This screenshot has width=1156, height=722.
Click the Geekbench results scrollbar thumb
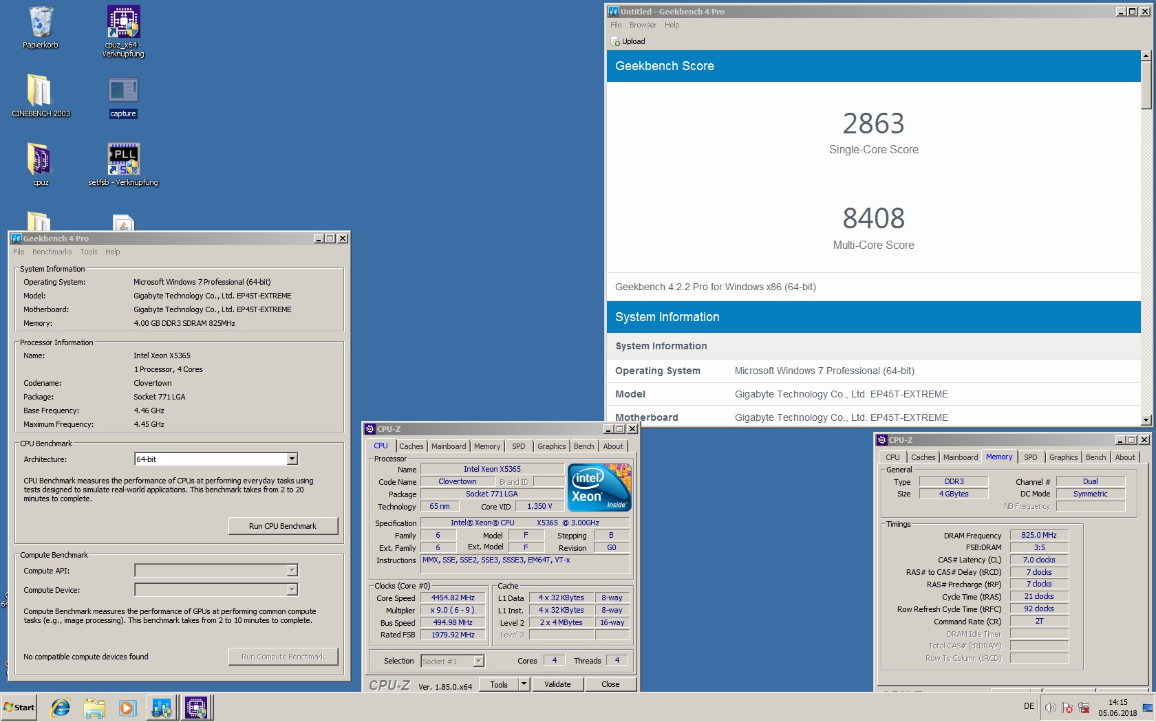(1146, 85)
